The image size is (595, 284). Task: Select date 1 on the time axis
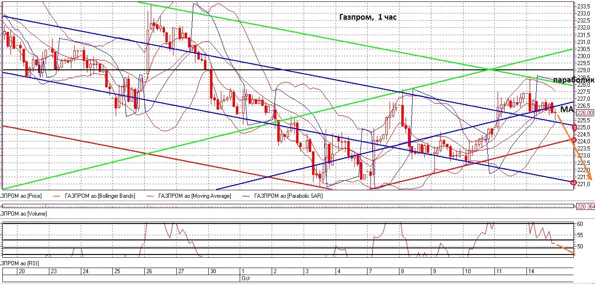pyautogui.click(x=243, y=271)
